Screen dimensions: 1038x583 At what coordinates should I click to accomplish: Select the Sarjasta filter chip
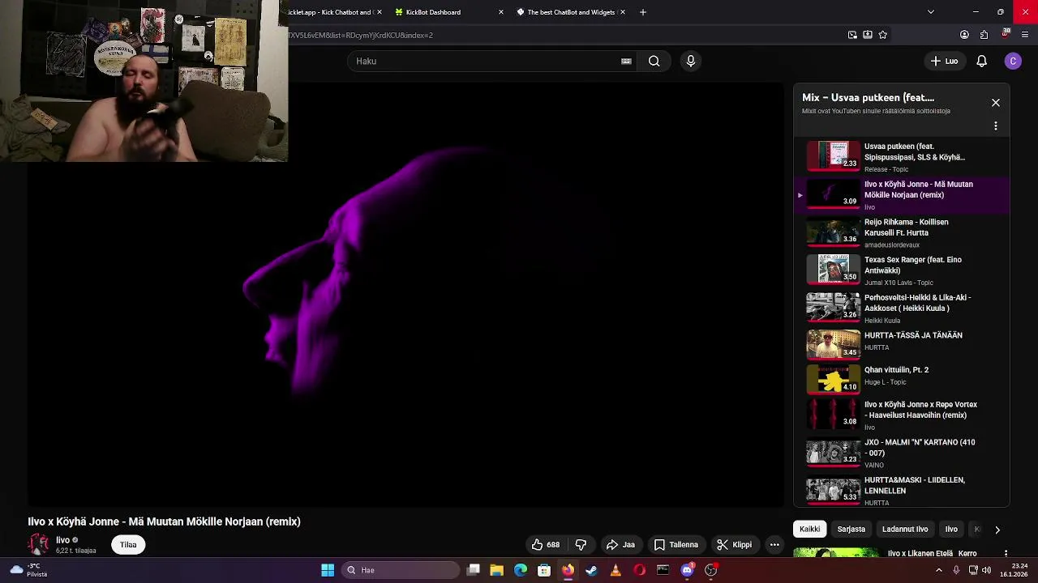tap(851, 529)
